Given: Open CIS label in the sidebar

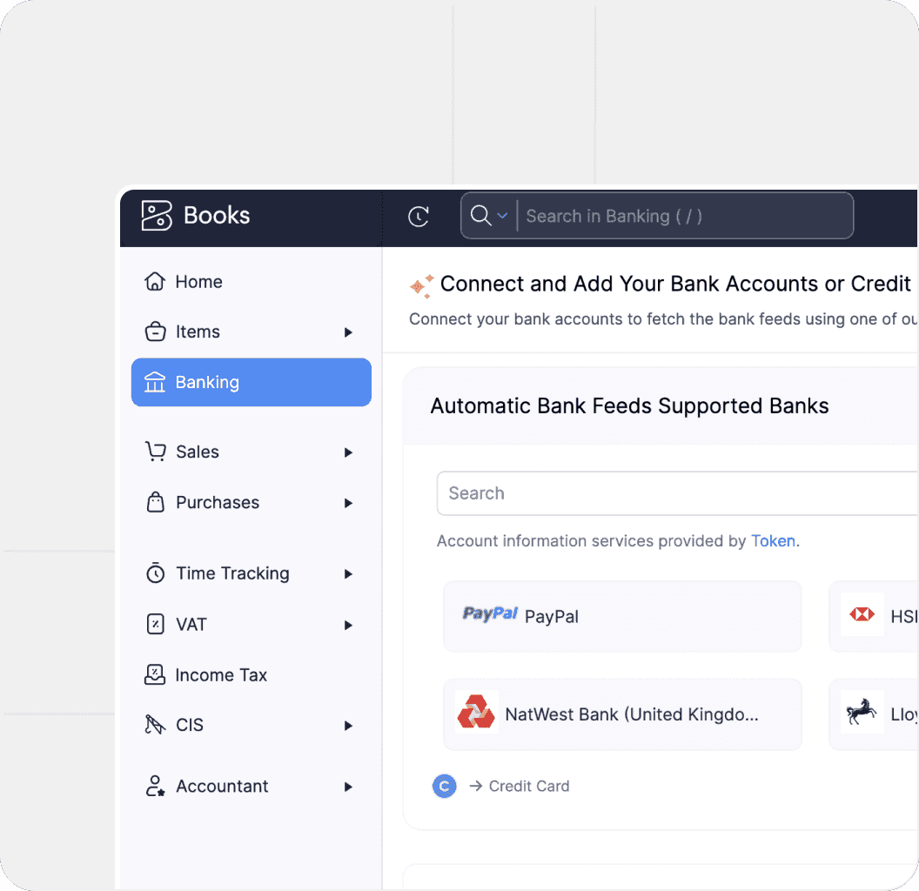Looking at the screenshot, I should pos(190,725).
